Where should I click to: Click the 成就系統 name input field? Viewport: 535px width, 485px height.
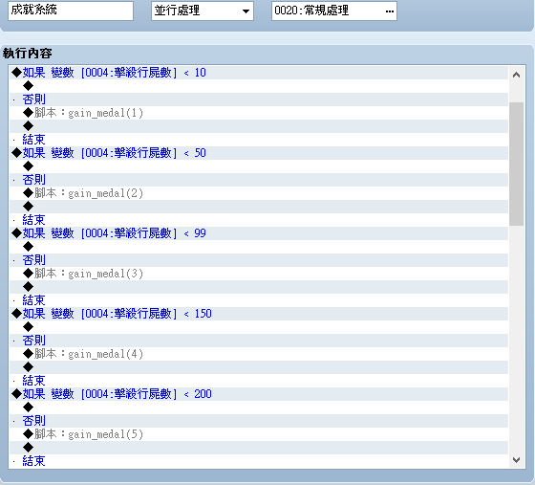click(71, 11)
